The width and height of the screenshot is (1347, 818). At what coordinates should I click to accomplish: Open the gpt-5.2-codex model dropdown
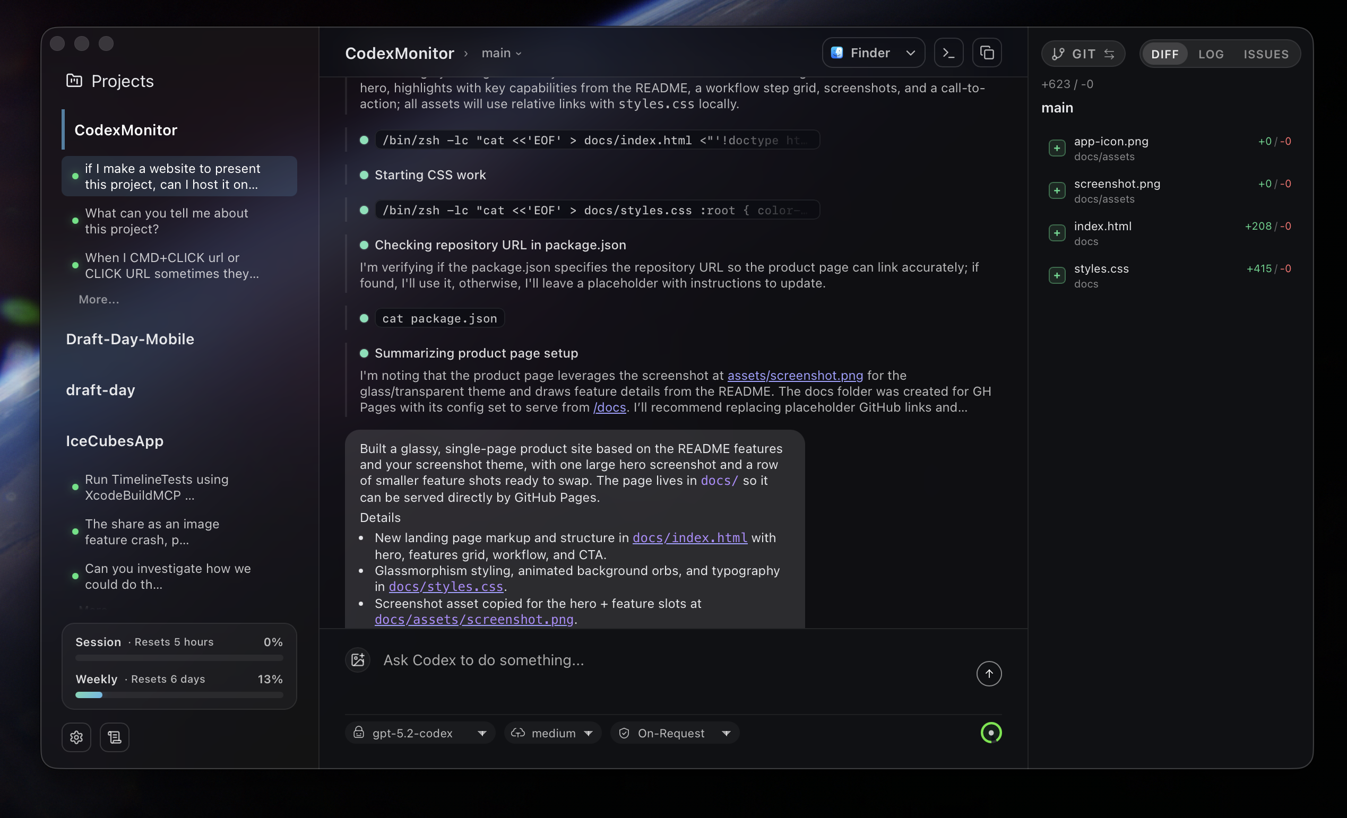click(x=420, y=733)
